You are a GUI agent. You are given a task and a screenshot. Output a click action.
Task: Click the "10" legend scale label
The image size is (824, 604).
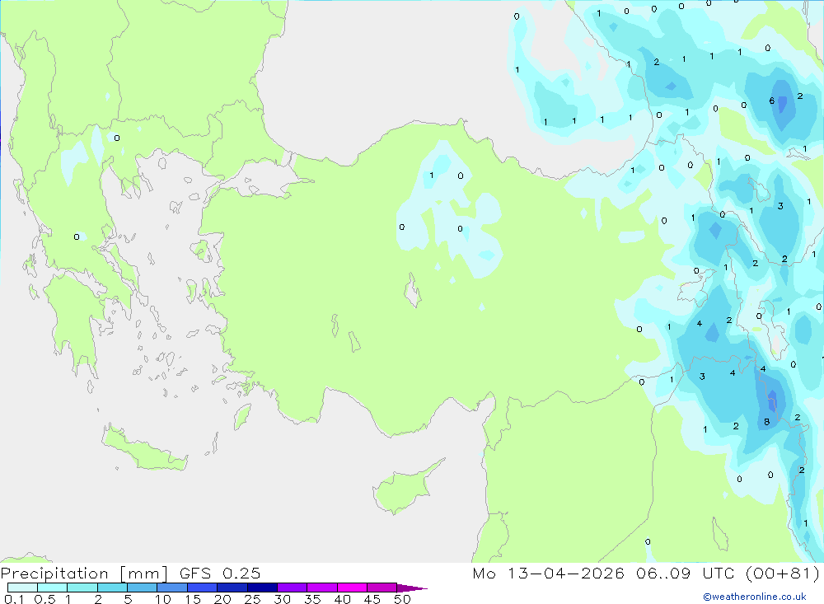(163, 599)
